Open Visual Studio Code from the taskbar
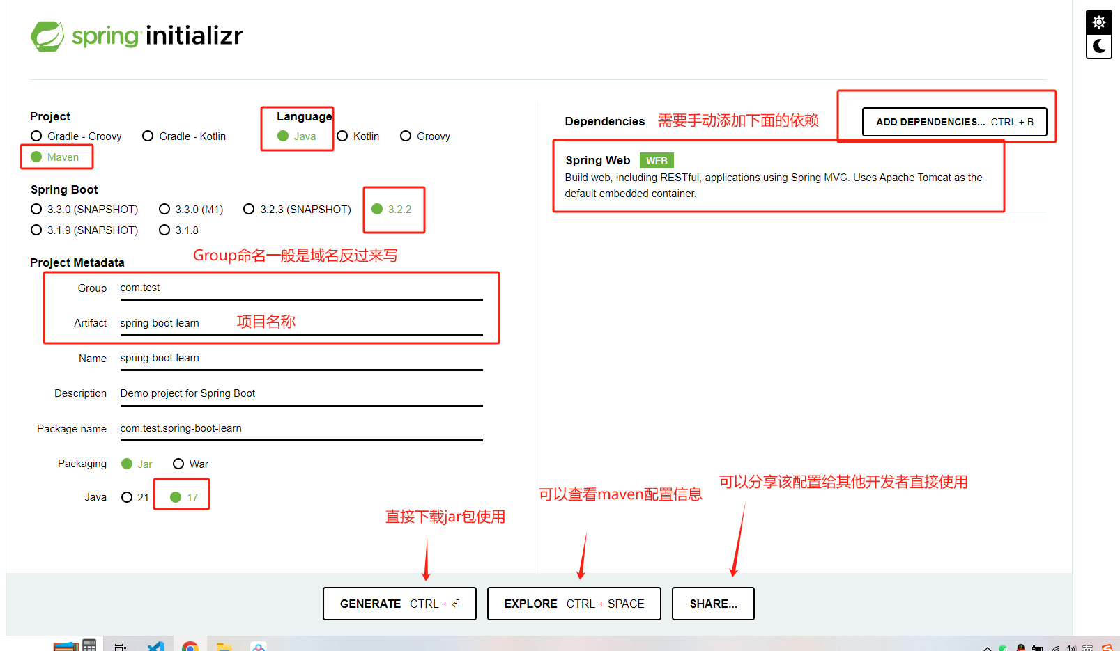Image resolution: width=1120 pixels, height=651 pixels. pyautogui.click(x=156, y=646)
